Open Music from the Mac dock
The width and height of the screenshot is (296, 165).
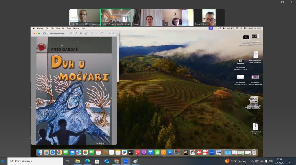pyautogui.click(x=137, y=152)
